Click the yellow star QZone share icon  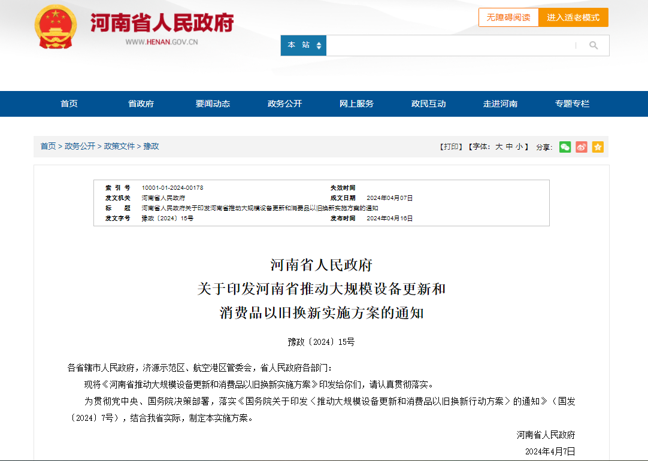pyautogui.click(x=598, y=147)
